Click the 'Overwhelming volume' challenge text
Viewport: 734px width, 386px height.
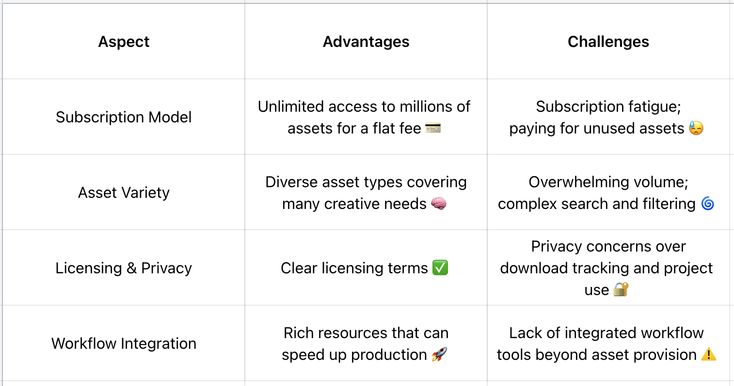point(608,182)
